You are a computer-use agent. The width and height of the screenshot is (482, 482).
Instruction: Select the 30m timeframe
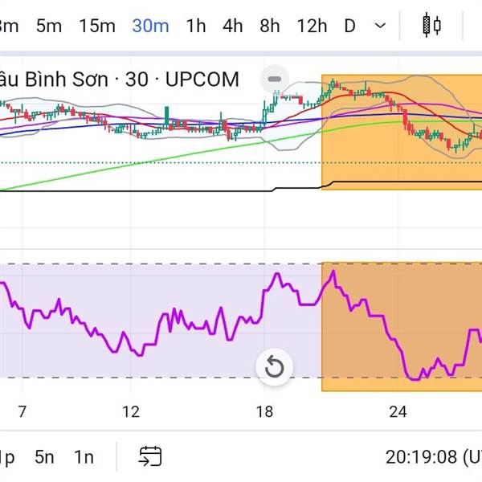tap(151, 26)
